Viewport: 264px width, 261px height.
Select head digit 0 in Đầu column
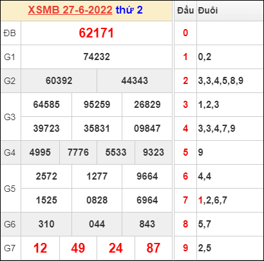point(185,33)
